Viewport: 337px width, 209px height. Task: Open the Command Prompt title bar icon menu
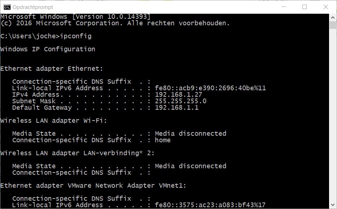pyautogui.click(x=6, y=7)
